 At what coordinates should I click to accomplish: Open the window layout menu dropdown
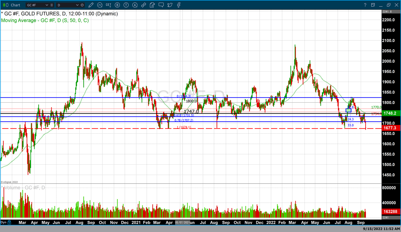point(373,5)
